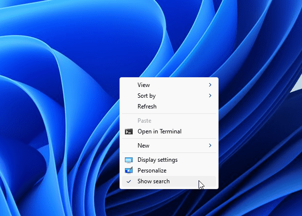
Task: Toggle the Show search option off
Action: point(154,181)
